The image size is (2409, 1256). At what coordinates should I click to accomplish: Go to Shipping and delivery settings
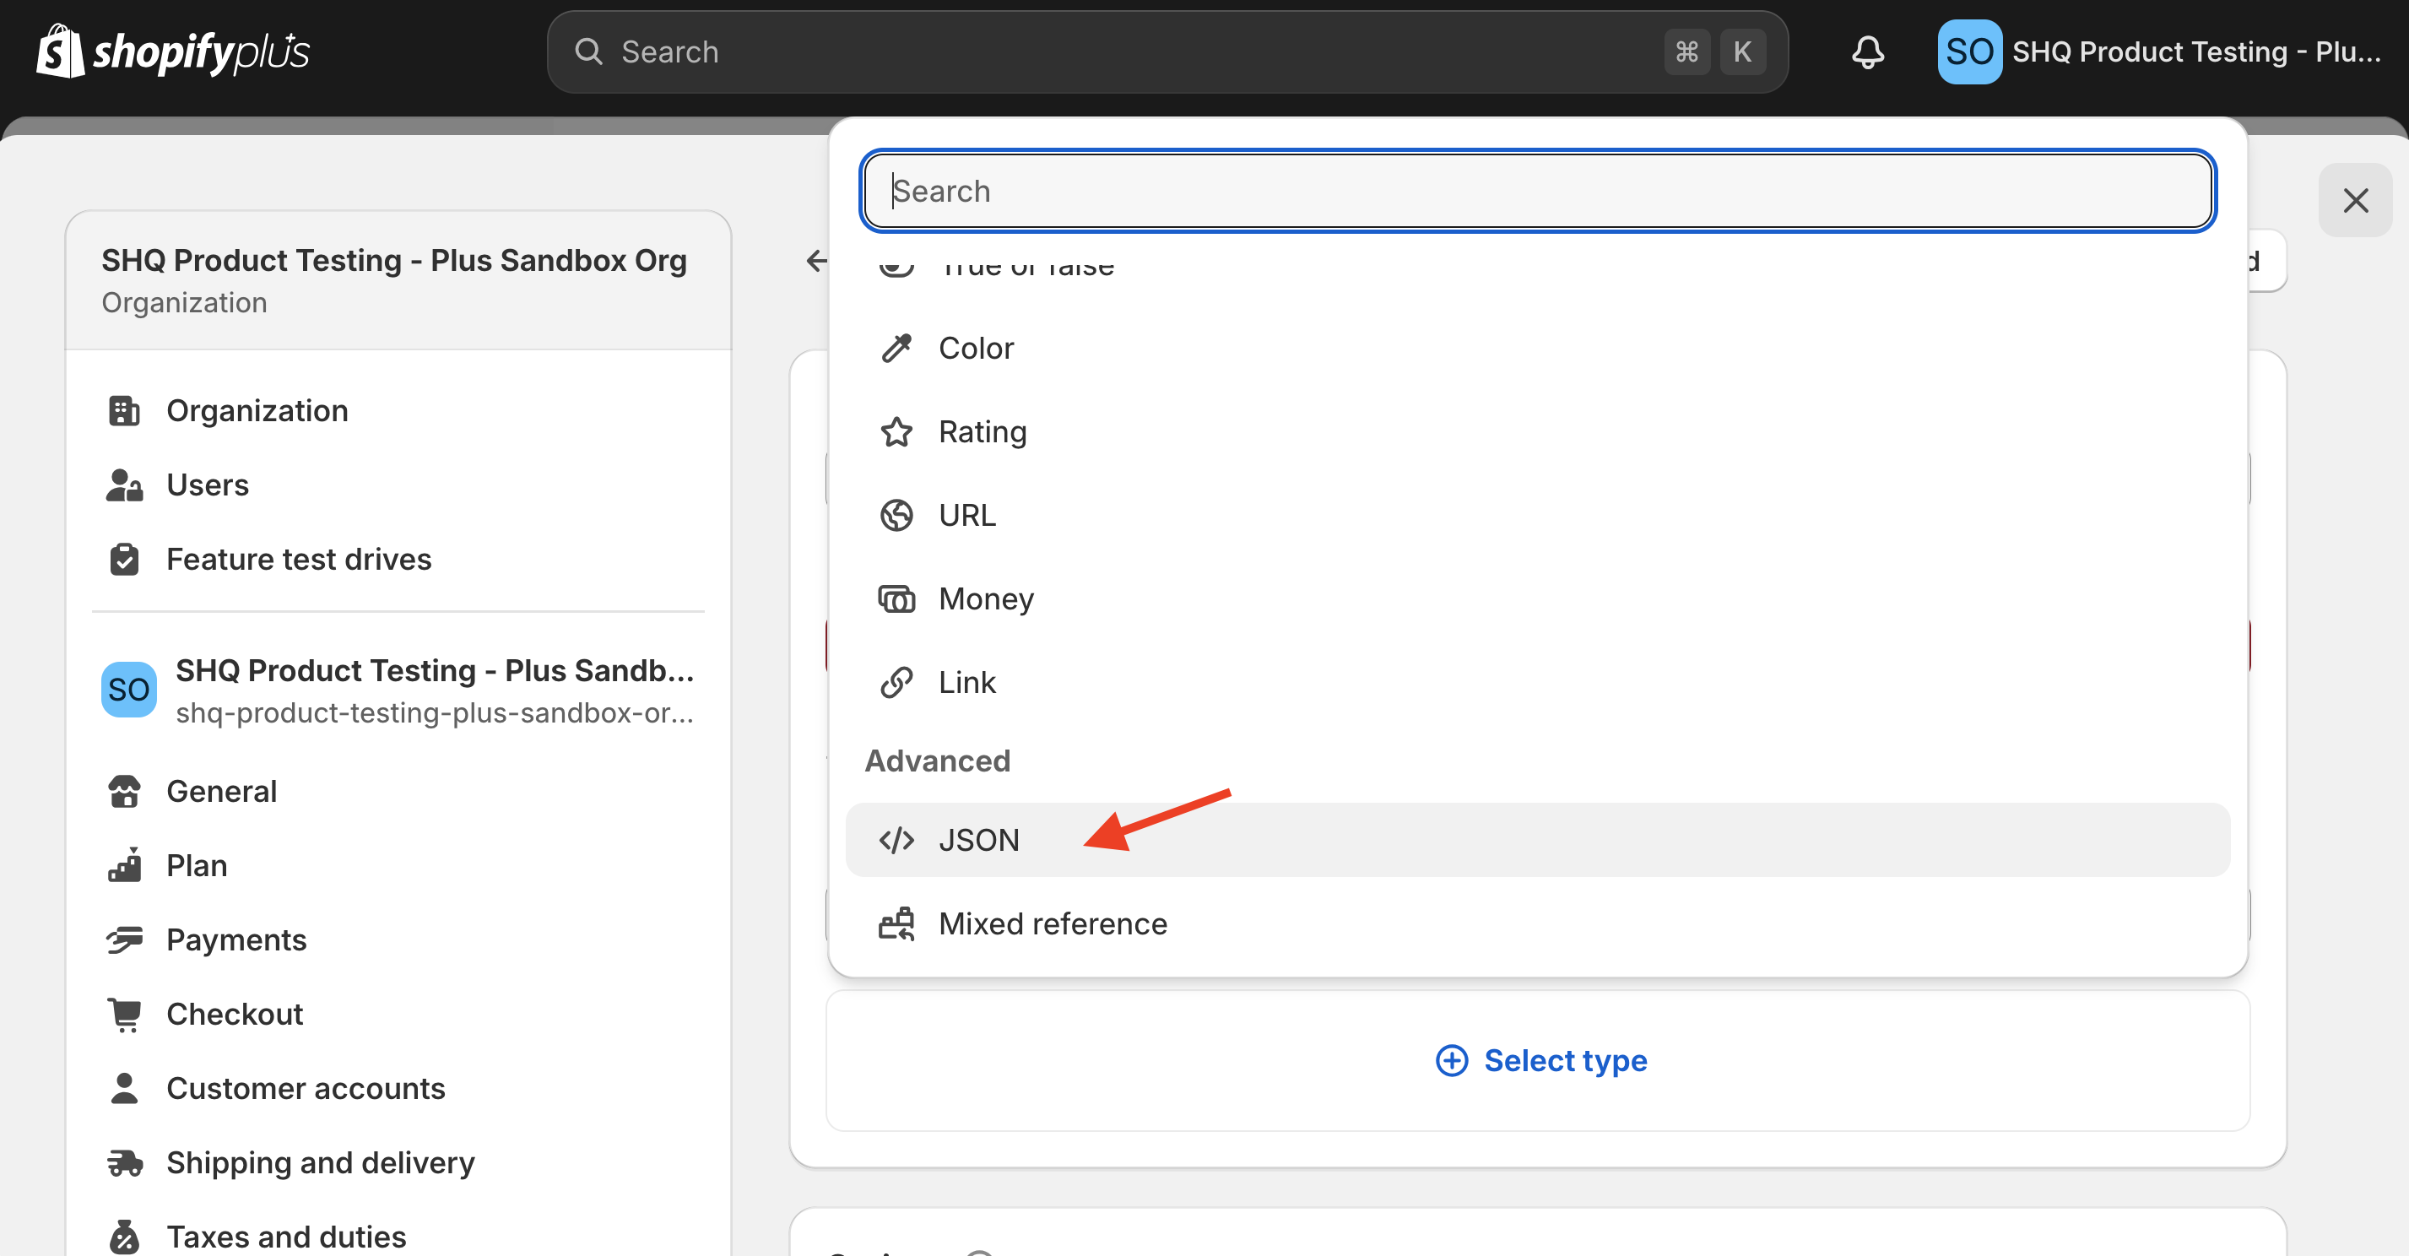point(320,1162)
